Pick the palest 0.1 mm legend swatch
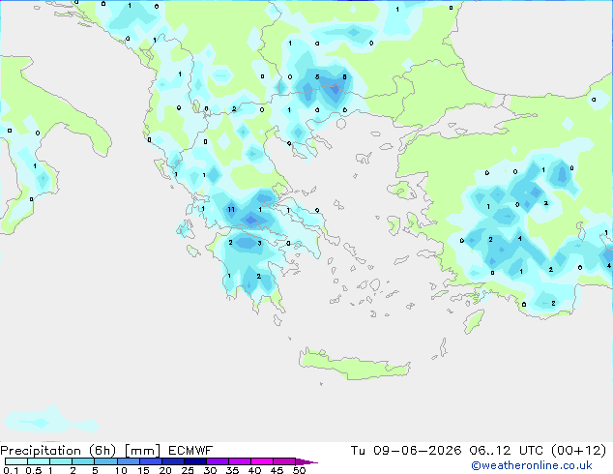 click(x=16, y=461)
